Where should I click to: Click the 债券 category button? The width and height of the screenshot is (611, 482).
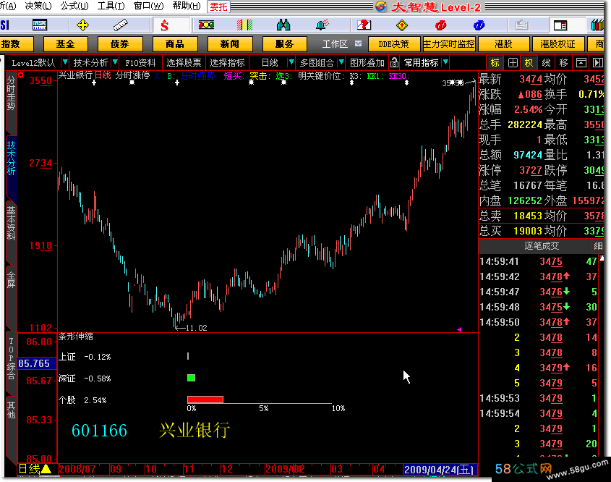119,44
